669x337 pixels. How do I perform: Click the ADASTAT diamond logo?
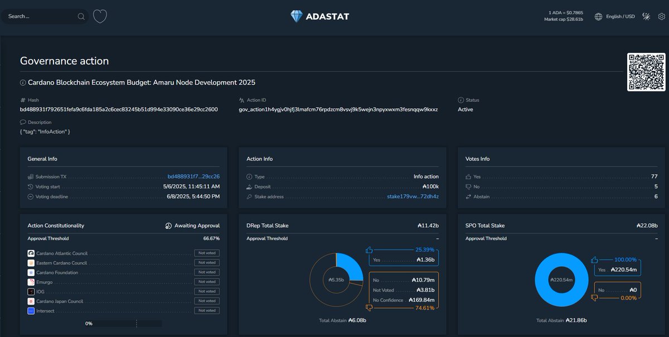[x=297, y=16]
